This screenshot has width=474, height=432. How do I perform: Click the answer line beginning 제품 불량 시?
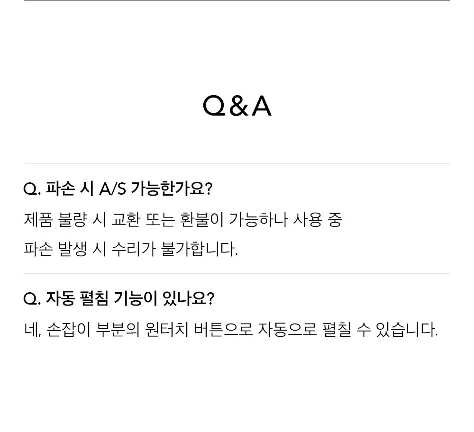pos(182,220)
